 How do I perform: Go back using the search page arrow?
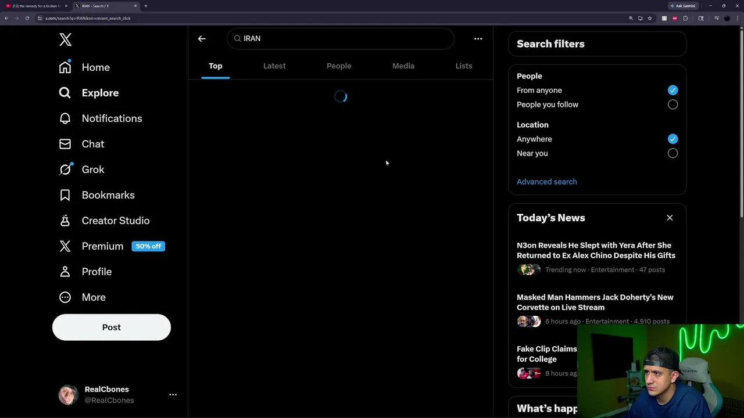202,39
